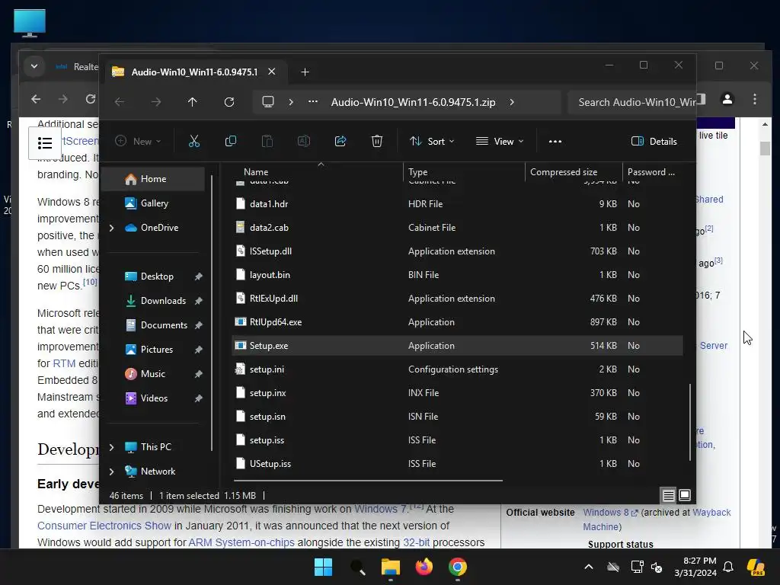Screen dimensions: 780x585
Task: Click the Copy icon in File Explorer toolbar
Action: click(230, 141)
